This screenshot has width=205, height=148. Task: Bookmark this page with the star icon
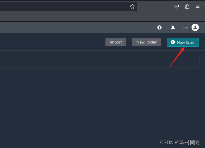click(132, 6)
